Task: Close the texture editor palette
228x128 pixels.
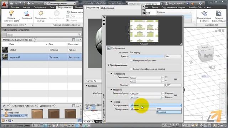Action: (104, 17)
